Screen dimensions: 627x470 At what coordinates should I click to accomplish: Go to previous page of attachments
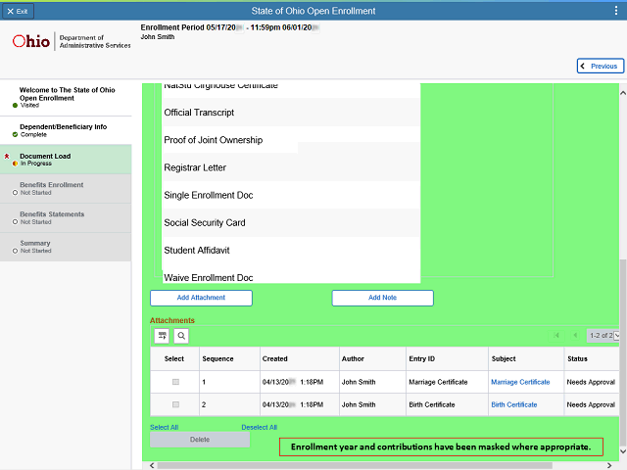tap(575, 335)
